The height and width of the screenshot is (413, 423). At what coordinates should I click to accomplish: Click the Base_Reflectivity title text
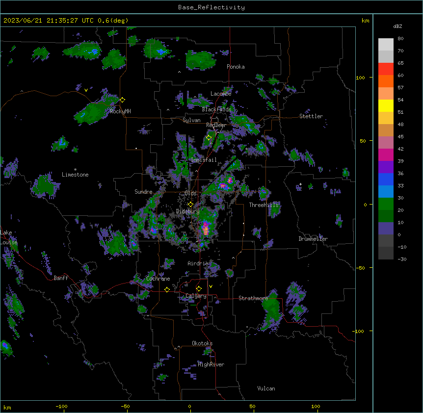[x=211, y=7]
